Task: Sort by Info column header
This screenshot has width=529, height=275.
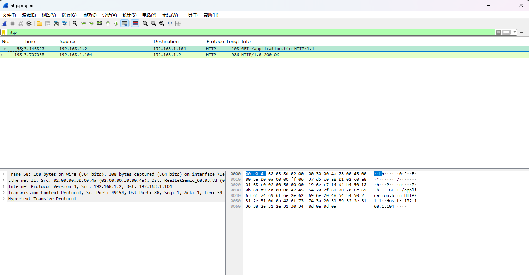Action: pyautogui.click(x=384, y=41)
